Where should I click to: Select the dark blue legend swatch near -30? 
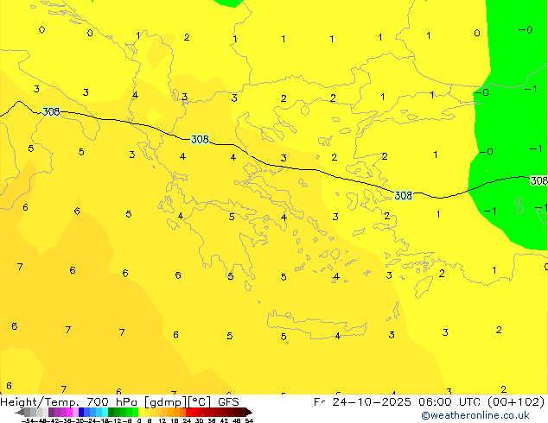click(81, 412)
